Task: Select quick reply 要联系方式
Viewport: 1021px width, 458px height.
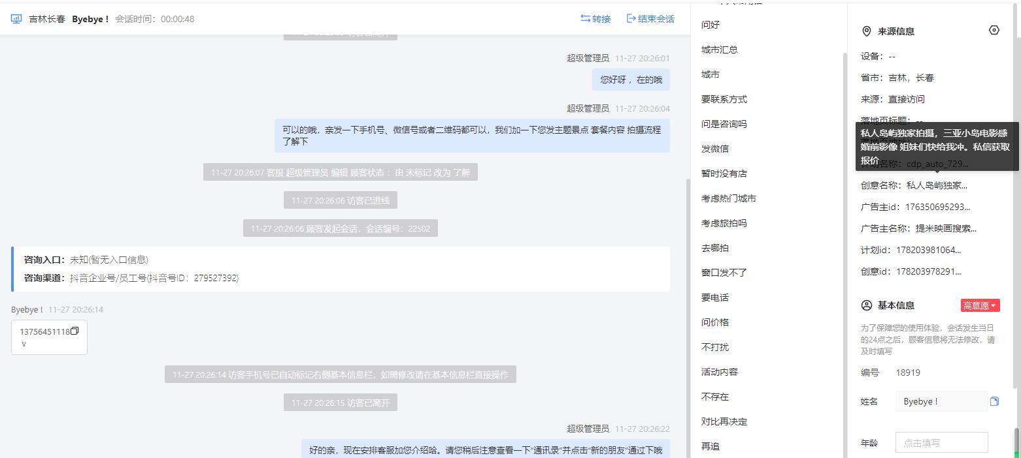Action: pyautogui.click(x=724, y=99)
